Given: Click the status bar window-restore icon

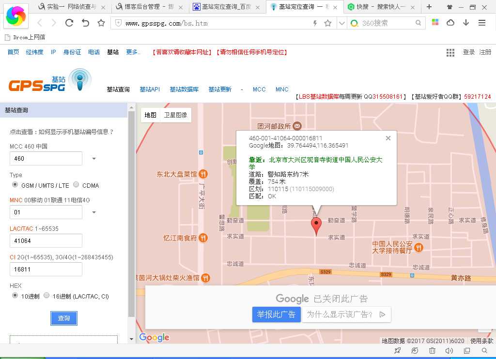Looking at the screenshot, I should [x=466, y=350].
